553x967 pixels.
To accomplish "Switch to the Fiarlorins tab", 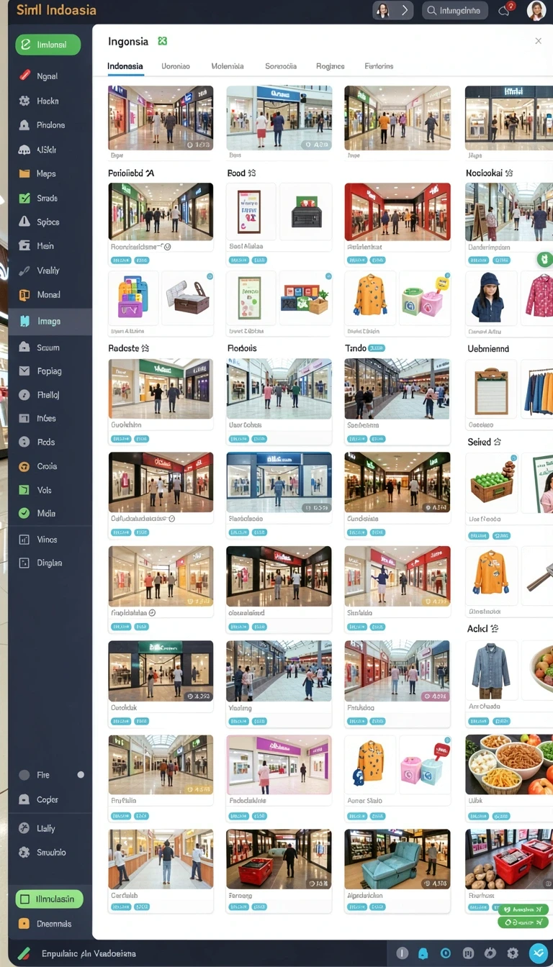I will pyautogui.click(x=379, y=66).
